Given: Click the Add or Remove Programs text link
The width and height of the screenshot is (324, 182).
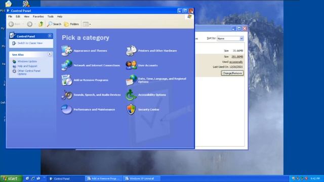Looking at the screenshot, I should click(91, 80).
